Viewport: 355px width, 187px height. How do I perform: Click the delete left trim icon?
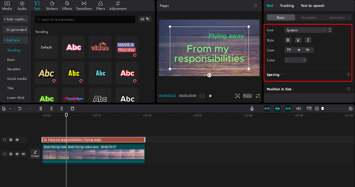[51, 108]
